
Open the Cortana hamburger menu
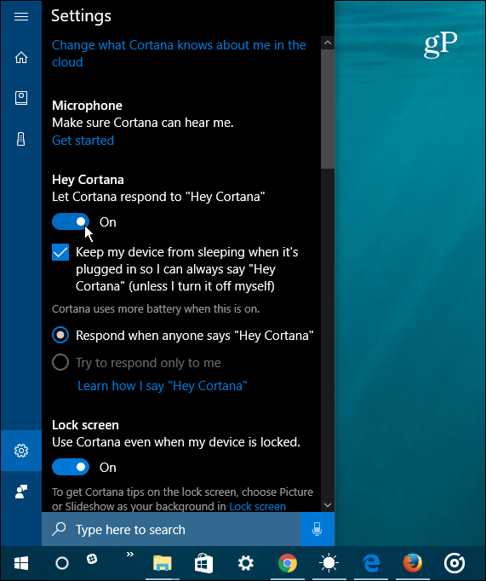pos(21,17)
